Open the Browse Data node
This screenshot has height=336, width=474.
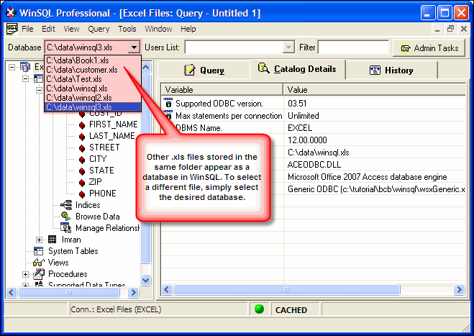pyautogui.click(x=97, y=217)
